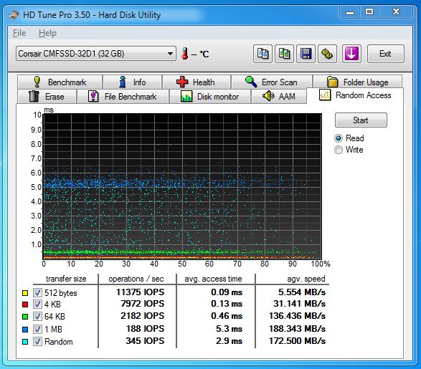Uncheck the 512 bytes transfer size checkbox
421x369 pixels.
(37, 292)
